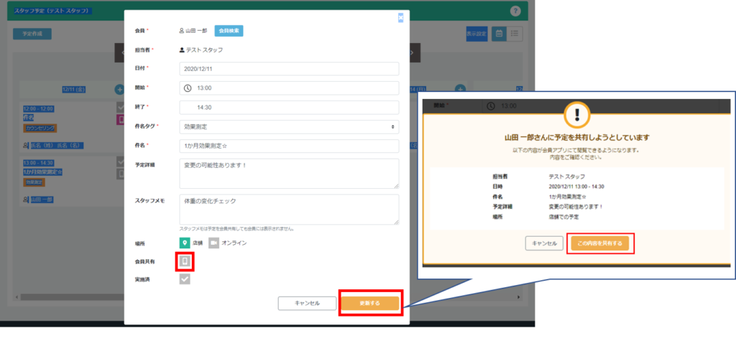The width and height of the screenshot is (736, 341).
Task: Click the 日付 field showing 2020/12/11
Action: click(x=289, y=69)
